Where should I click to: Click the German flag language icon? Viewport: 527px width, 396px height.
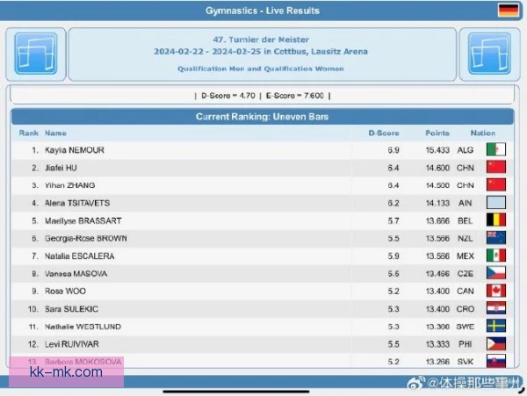509,10
